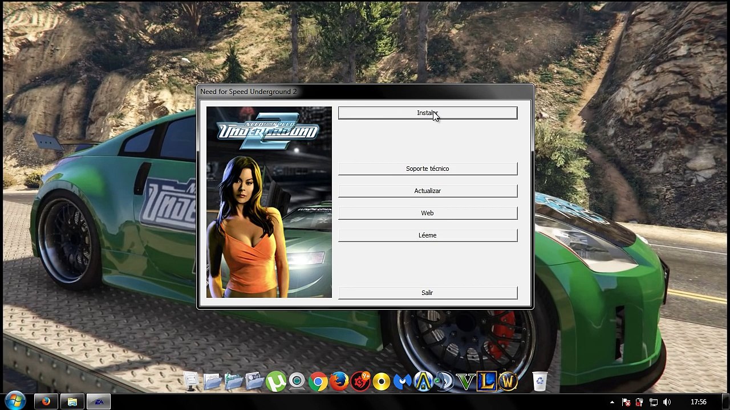Open the second folder with green contents

(233, 381)
